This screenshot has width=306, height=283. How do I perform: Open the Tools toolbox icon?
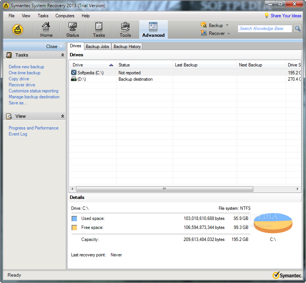click(x=125, y=30)
